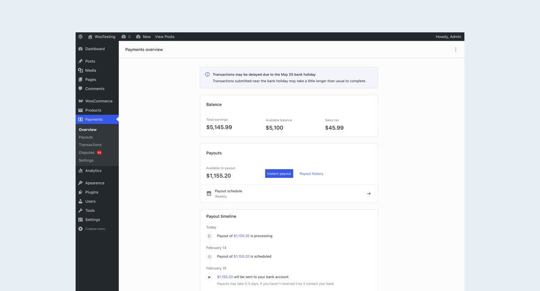Open the three-dot more options menu
The image size is (540, 291).
455,50
